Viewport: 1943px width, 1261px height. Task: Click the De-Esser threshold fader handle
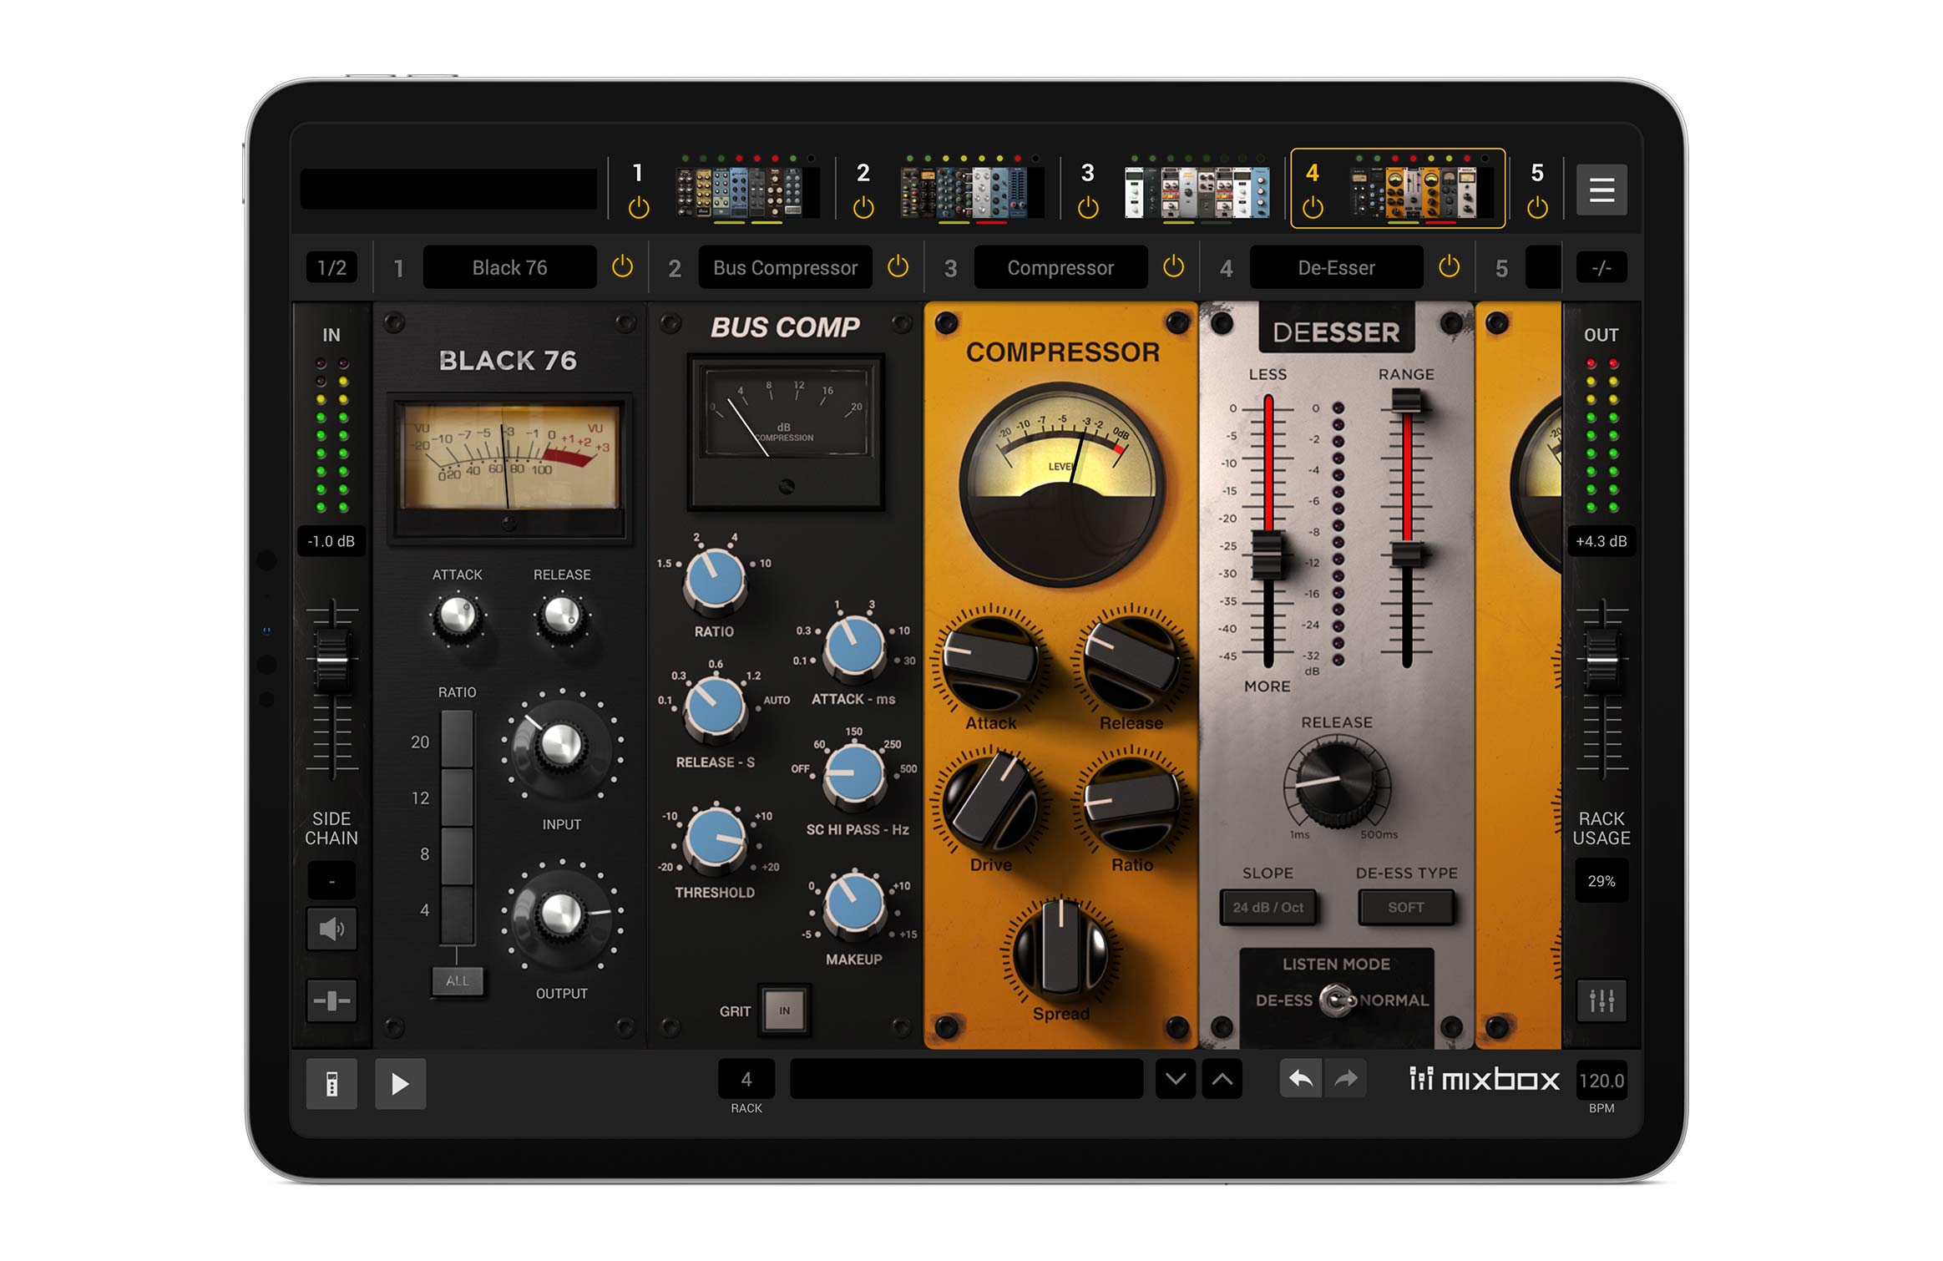pyautogui.click(x=1268, y=554)
